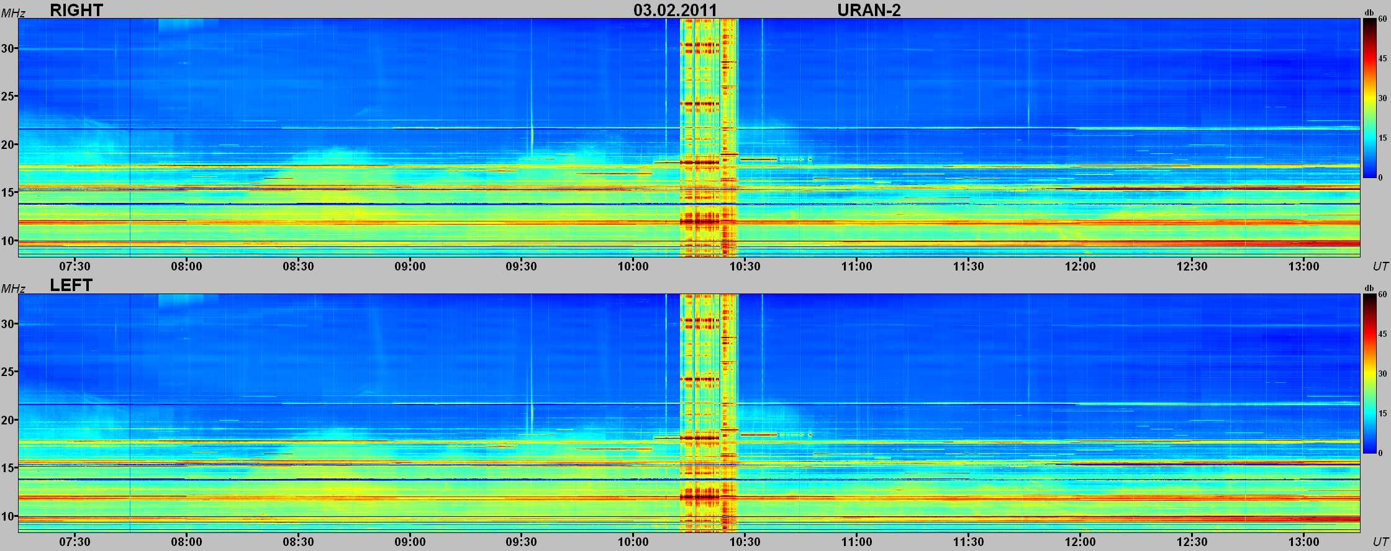Click the 13:00 time tick under the LEFT panel
The height and width of the screenshot is (551, 1391).
tap(1304, 542)
